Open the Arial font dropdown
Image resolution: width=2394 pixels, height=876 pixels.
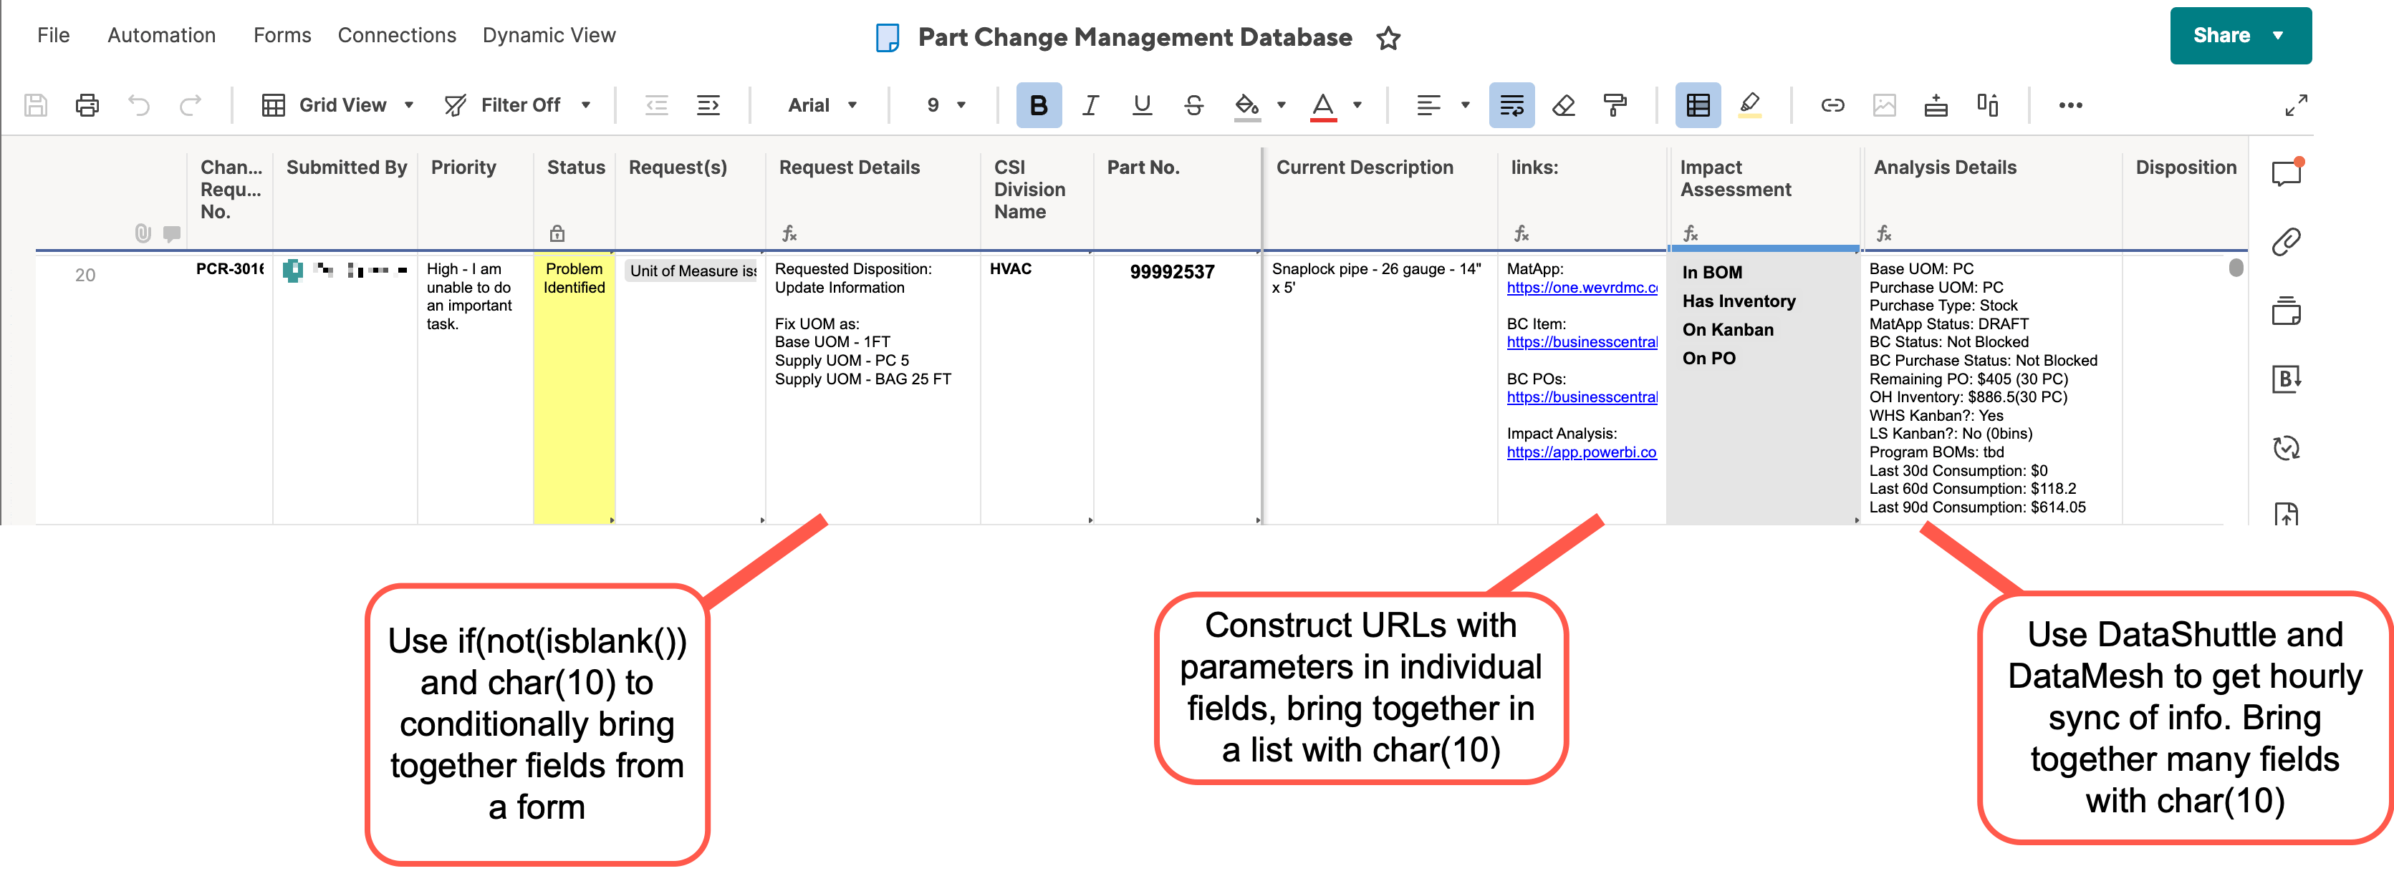(x=822, y=105)
